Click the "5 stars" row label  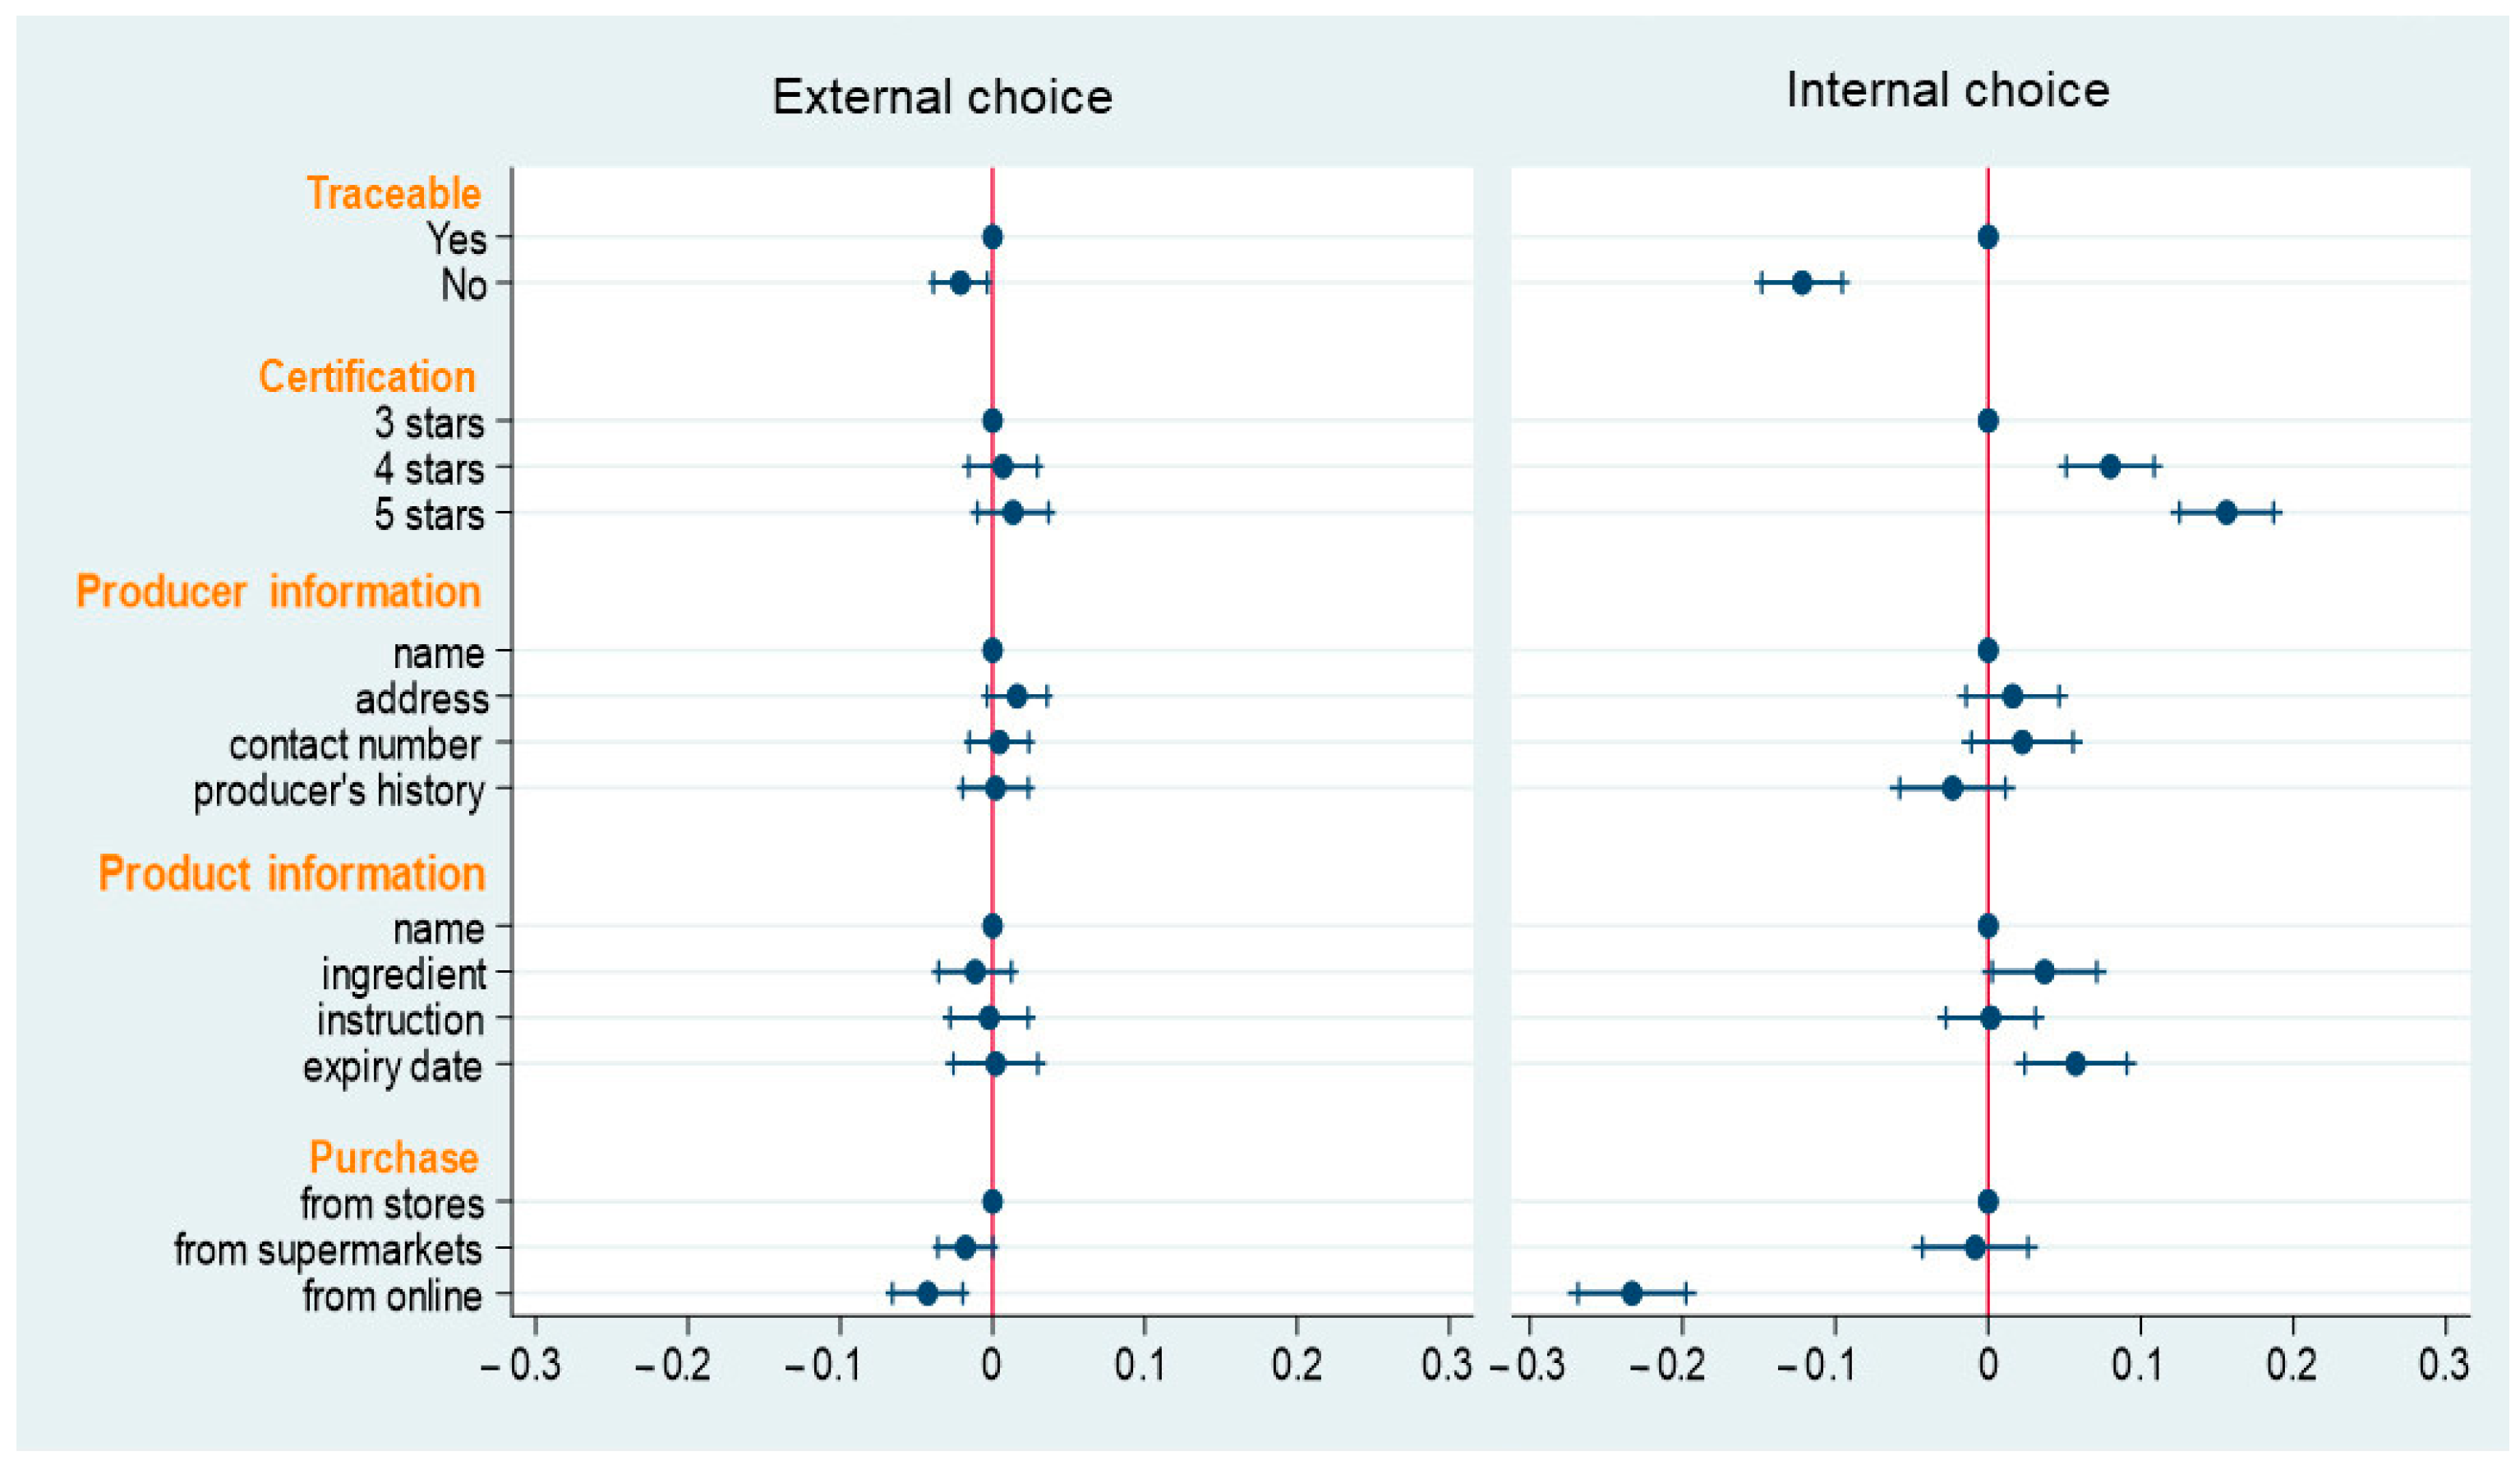pyautogui.click(x=429, y=514)
